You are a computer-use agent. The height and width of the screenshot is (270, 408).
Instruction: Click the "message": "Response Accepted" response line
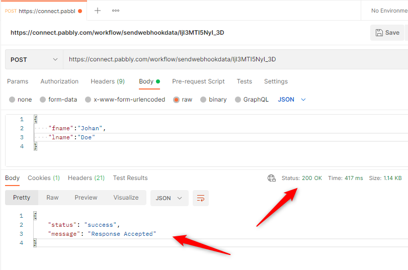coord(102,234)
